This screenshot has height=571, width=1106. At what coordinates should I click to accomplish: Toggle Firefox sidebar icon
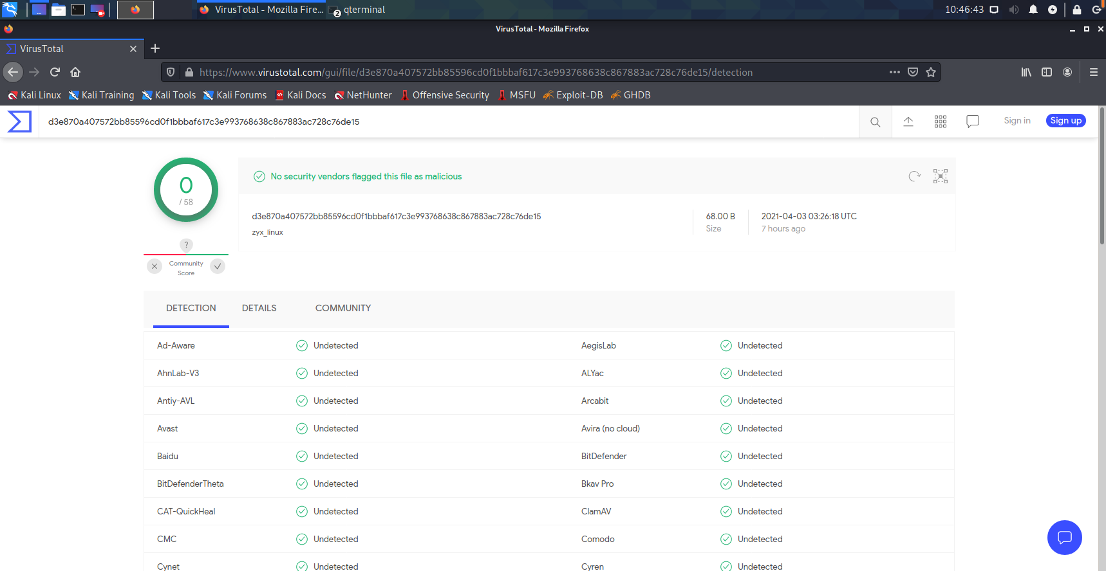tap(1047, 72)
